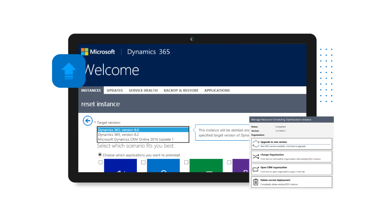The width and height of the screenshot is (384, 216).
Task: Click the 'reset instance' heading
Action: click(100, 104)
